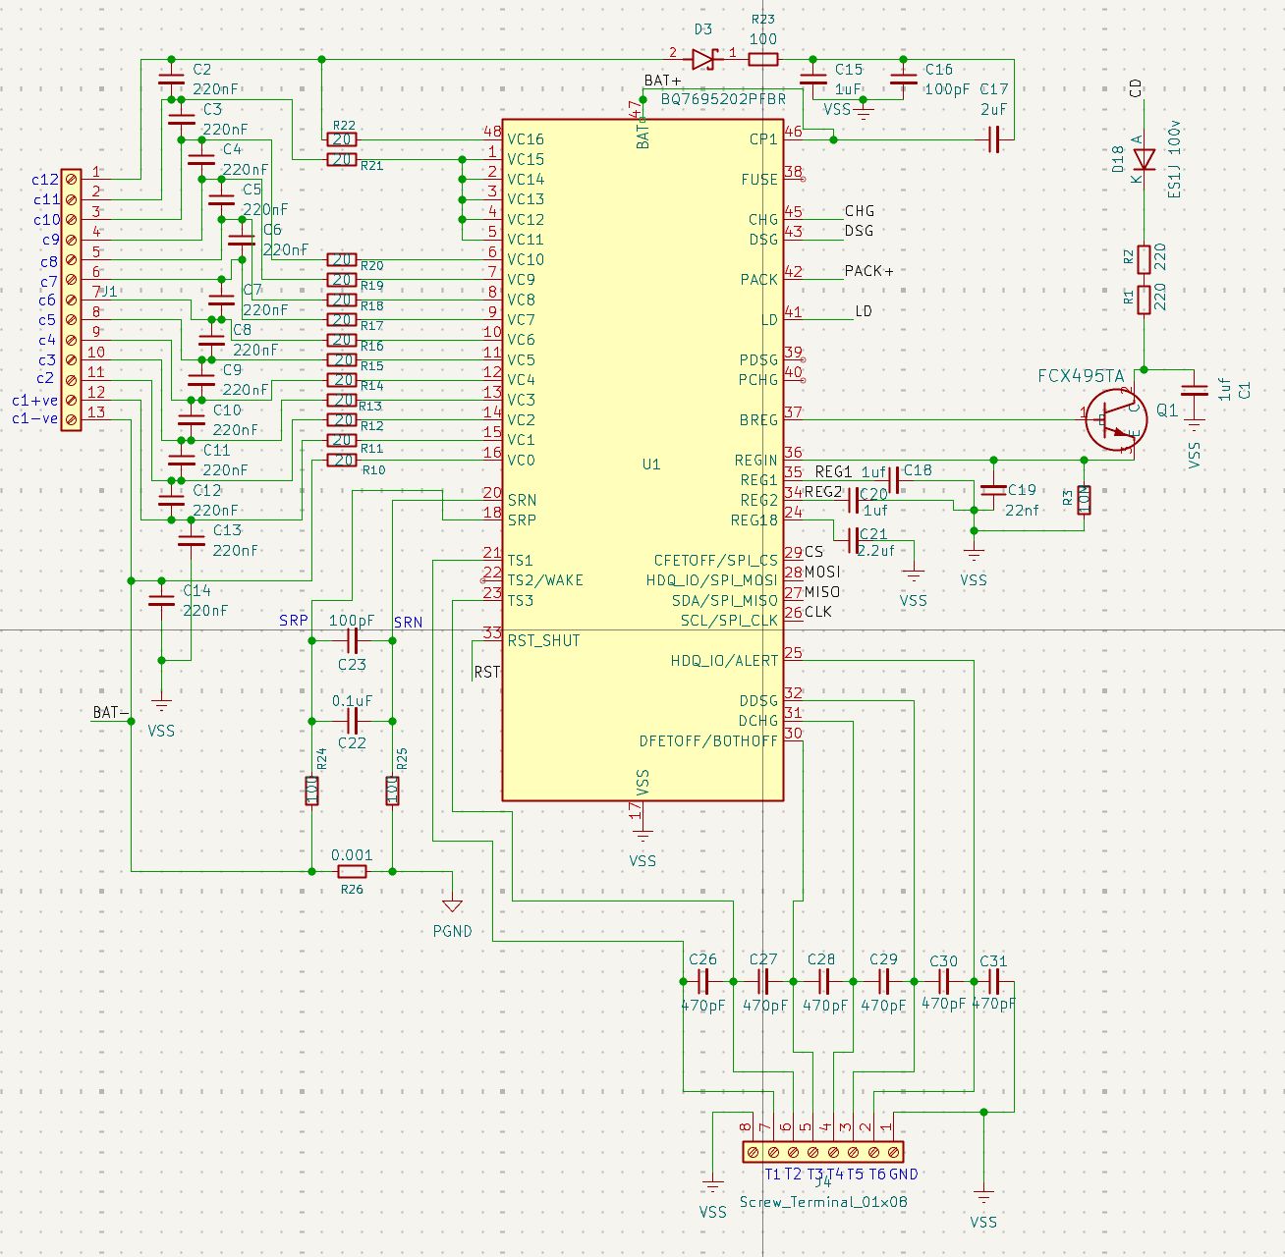Click the BREG pin name
The height and width of the screenshot is (1257, 1285).
pos(758,419)
